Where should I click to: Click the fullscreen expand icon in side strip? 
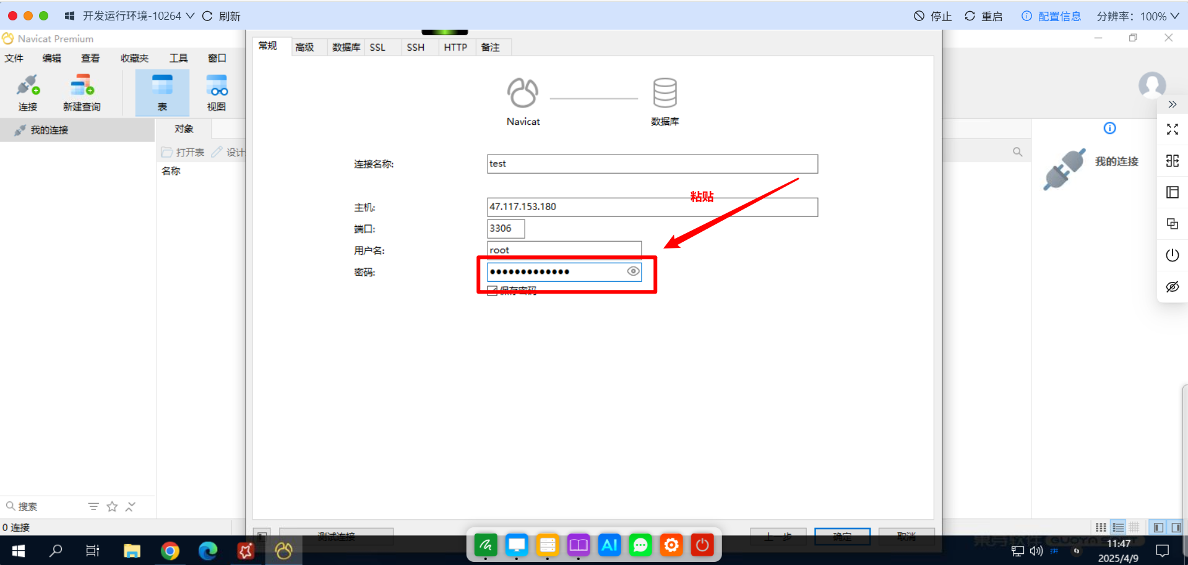coord(1173,129)
